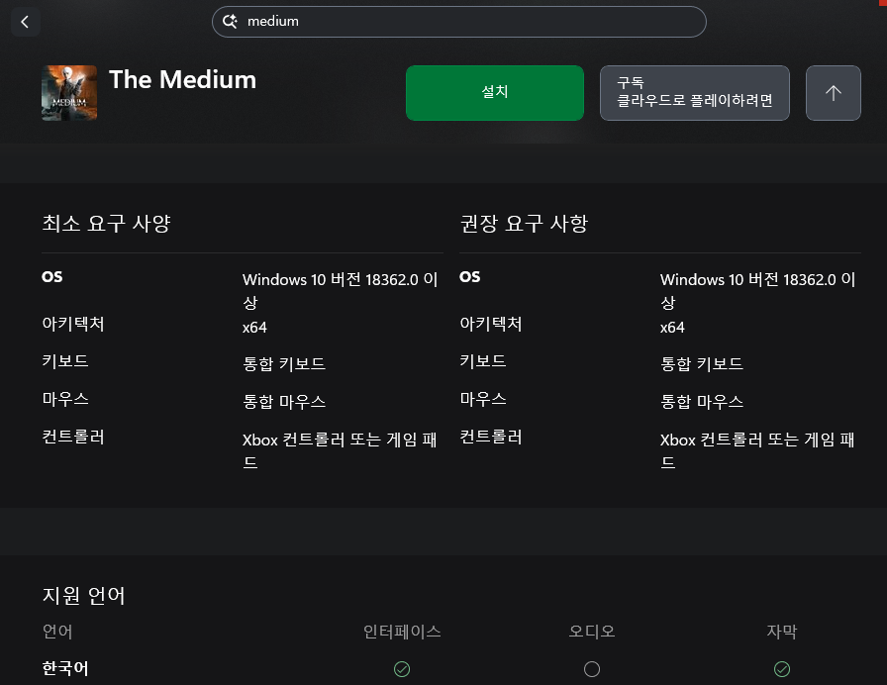The image size is (887, 685).
Task: Click the 구독 cloud play button
Action: pos(694,93)
